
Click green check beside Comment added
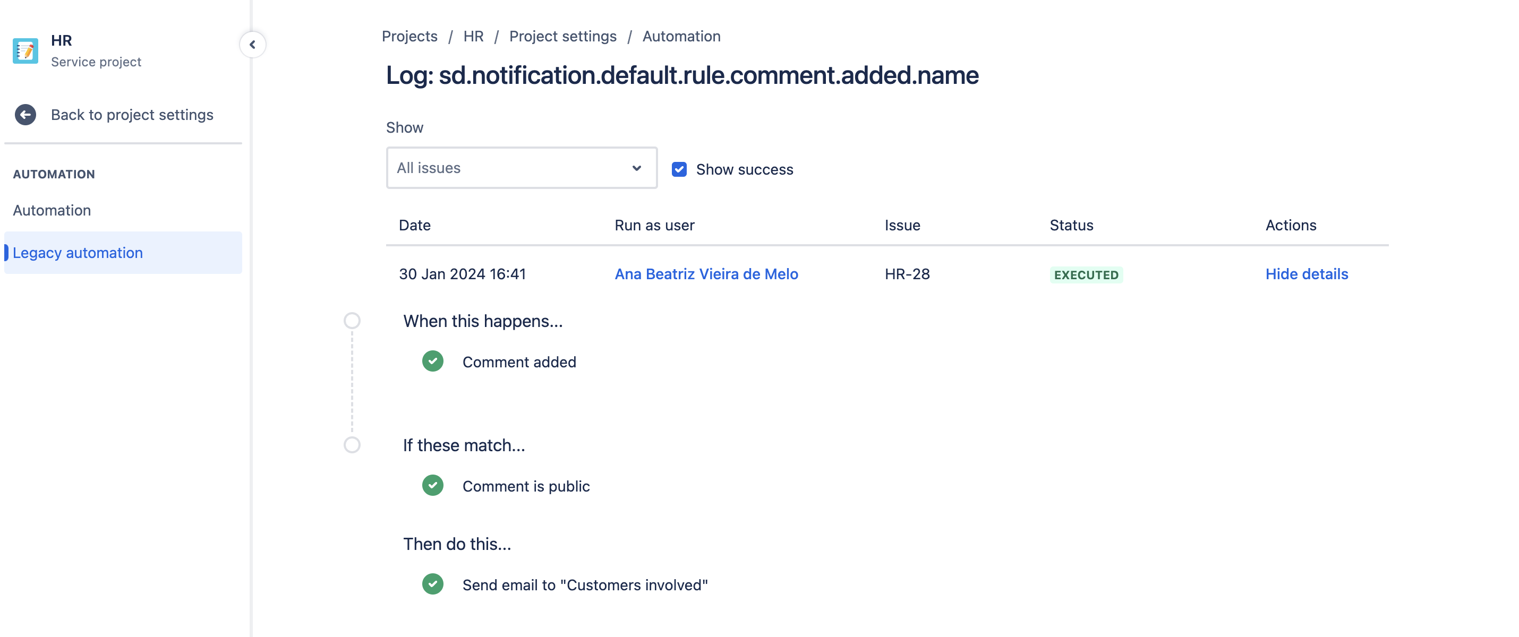433,361
